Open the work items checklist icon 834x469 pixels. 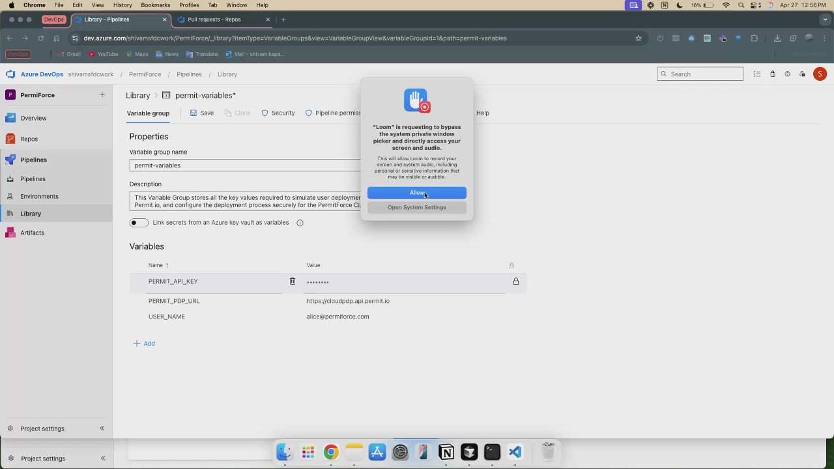(757, 74)
